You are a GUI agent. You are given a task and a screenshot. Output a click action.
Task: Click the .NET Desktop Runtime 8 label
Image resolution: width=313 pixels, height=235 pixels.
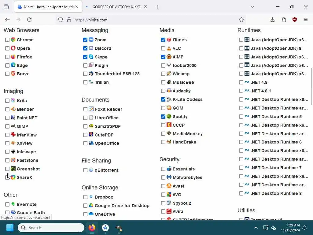276,193
